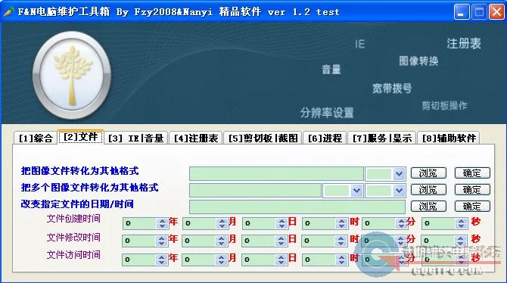
Task: Click the 文件访问时间 month spinner arrows
Action: click(221, 260)
